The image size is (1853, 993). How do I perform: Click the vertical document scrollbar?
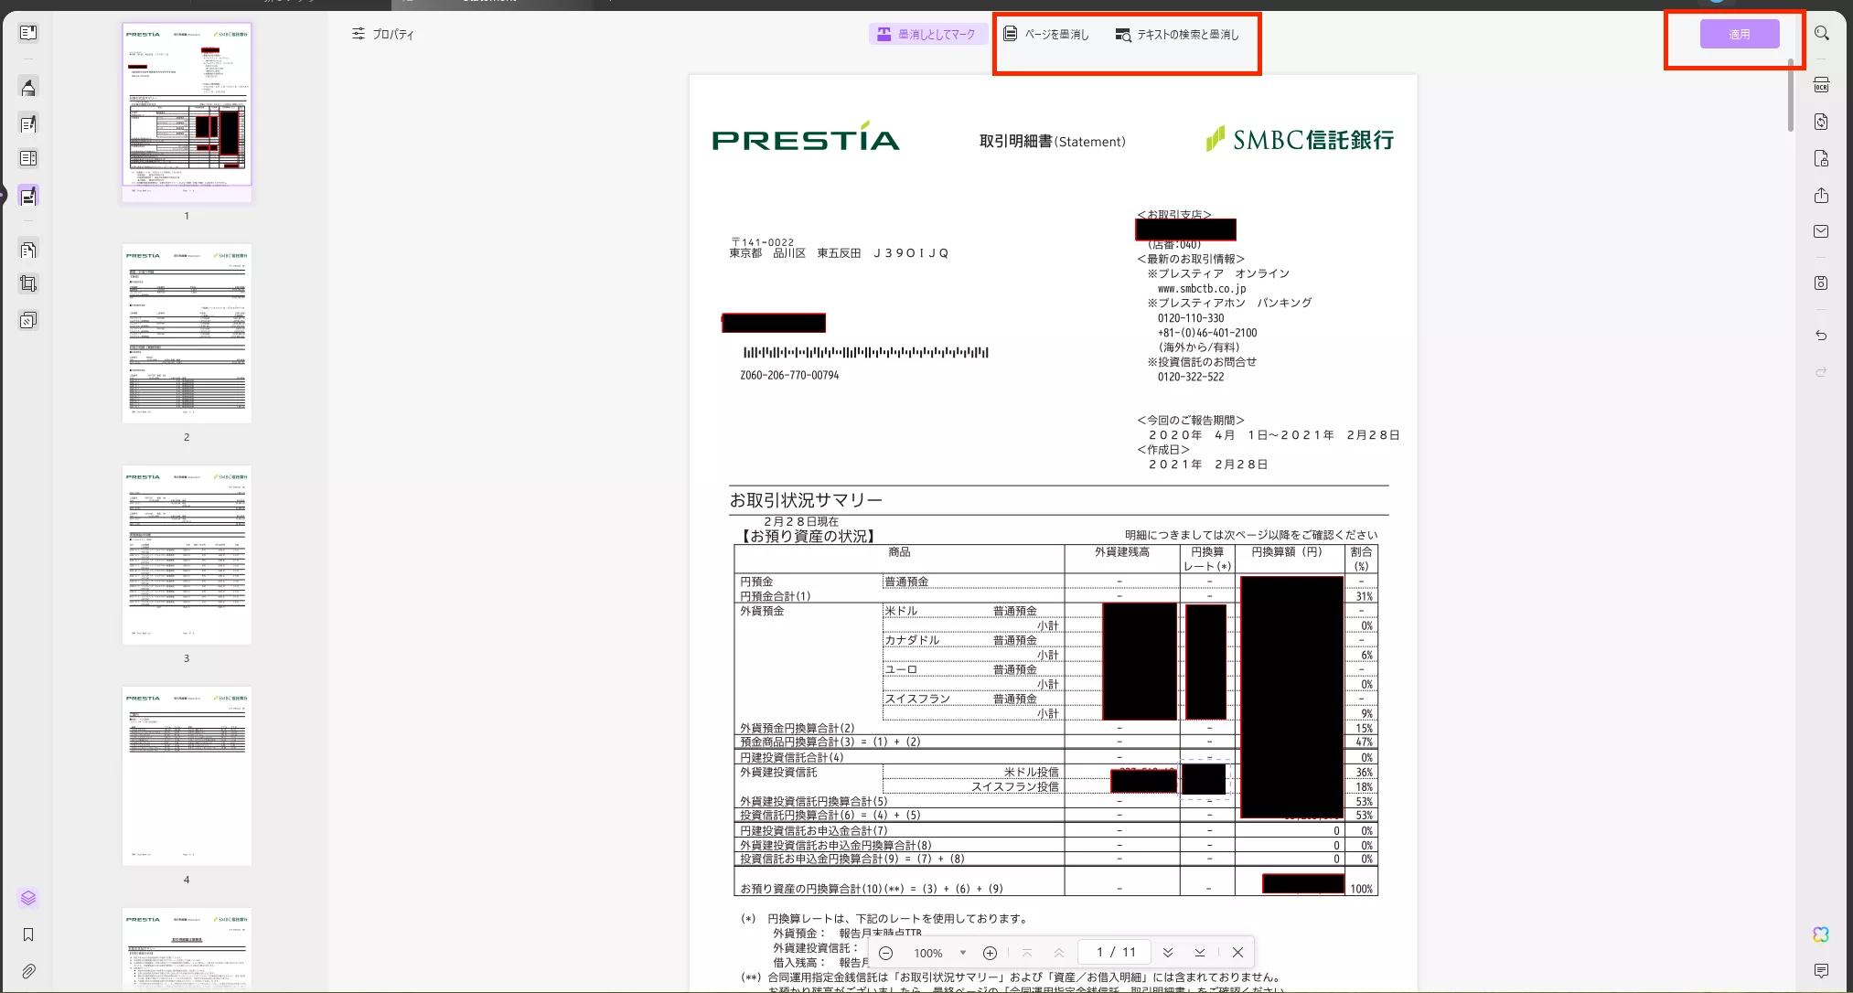pyautogui.click(x=1791, y=95)
